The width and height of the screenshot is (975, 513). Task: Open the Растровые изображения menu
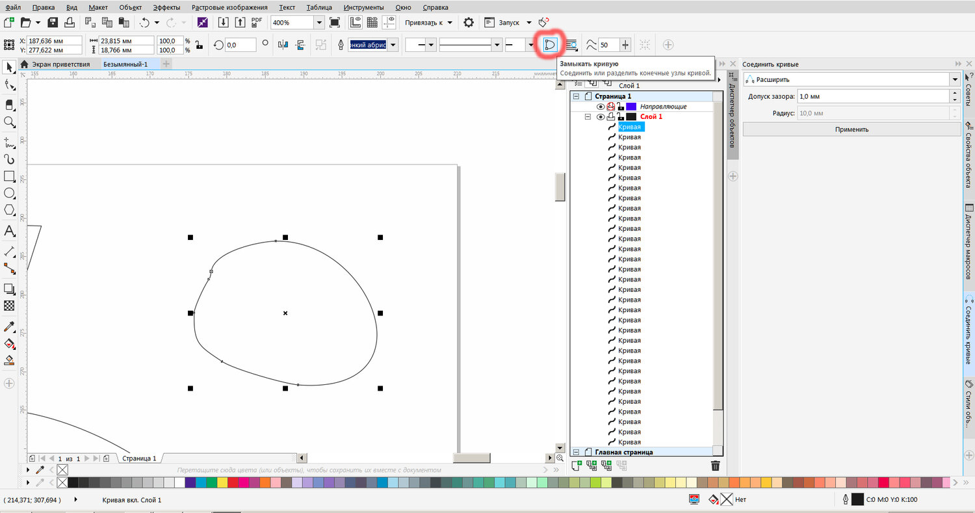click(229, 8)
